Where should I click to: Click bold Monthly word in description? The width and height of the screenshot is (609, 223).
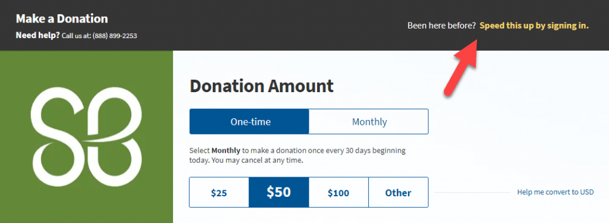coord(225,150)
